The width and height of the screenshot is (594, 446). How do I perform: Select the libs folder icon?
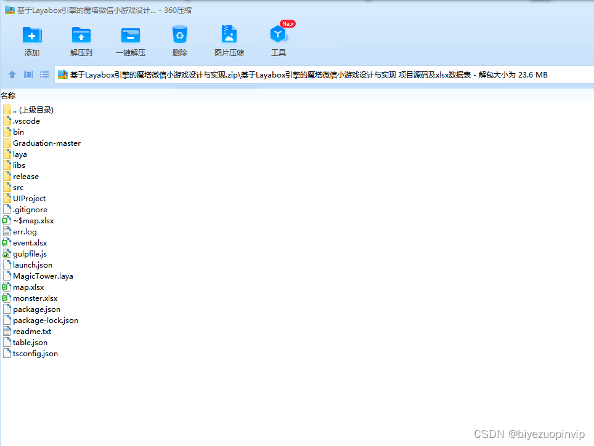(7, 165)
